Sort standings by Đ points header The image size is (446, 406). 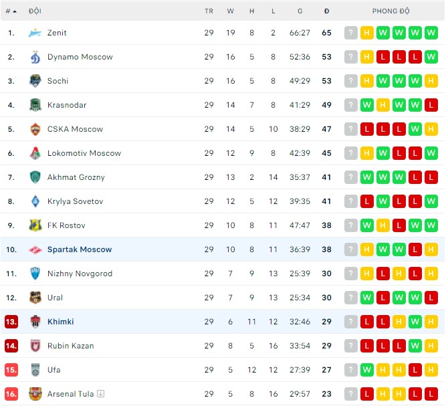click(x=326, y=11)
